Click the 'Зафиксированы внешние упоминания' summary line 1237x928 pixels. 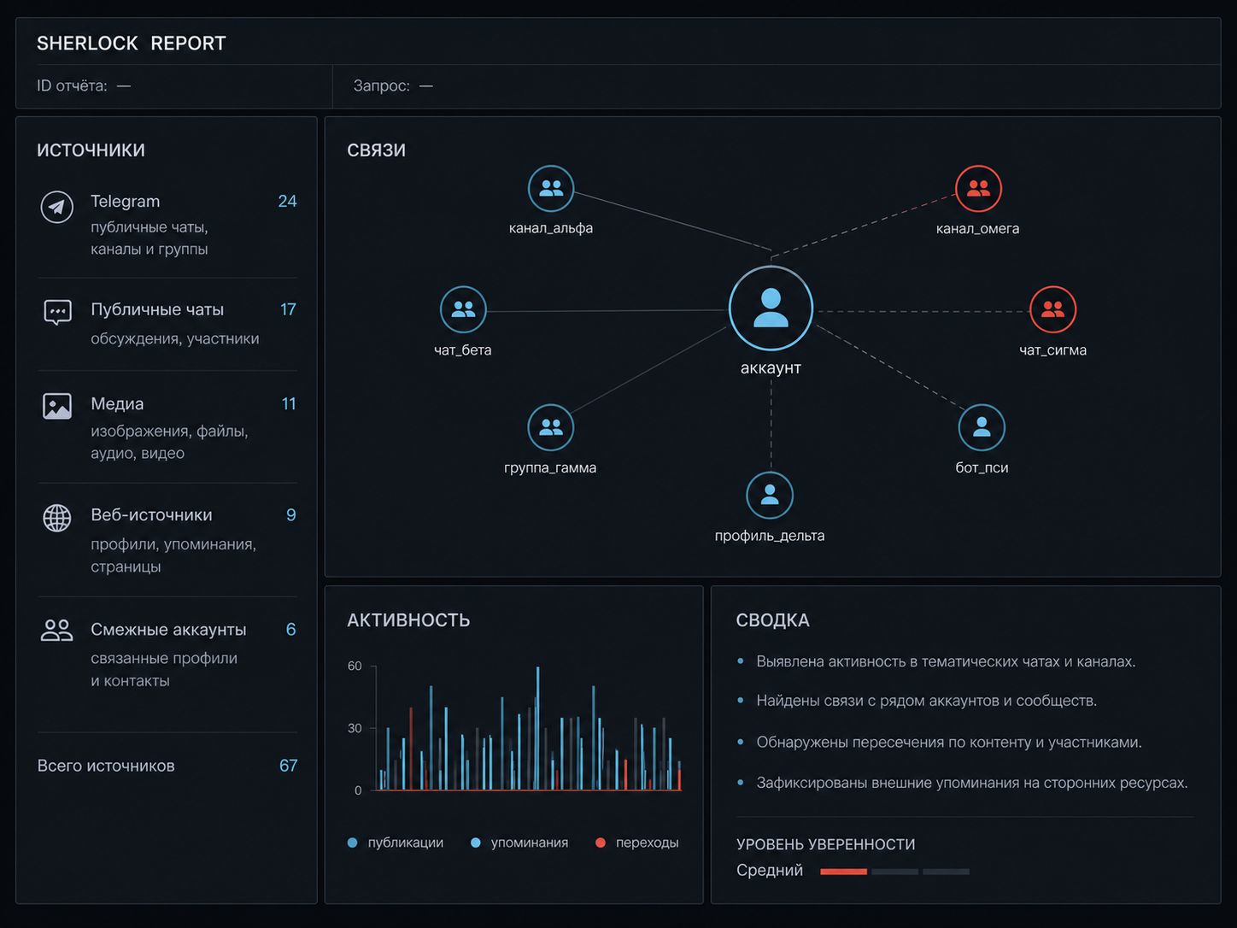(972, 783)
